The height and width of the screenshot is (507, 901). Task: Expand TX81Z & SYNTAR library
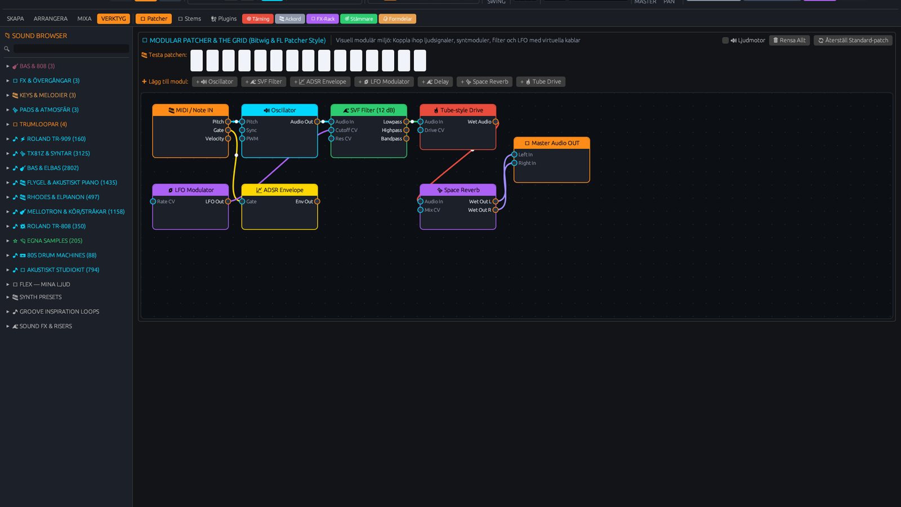(7, 153)
